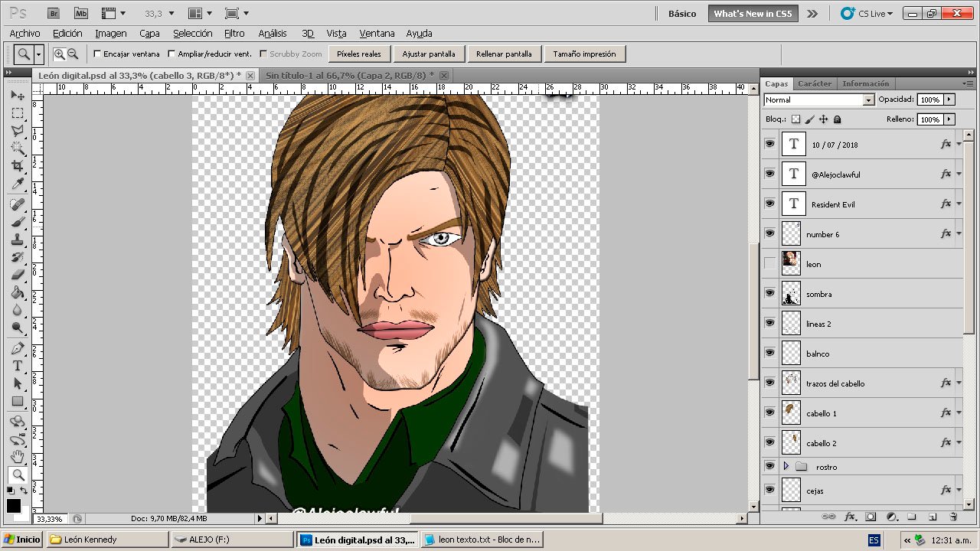The image size is (980, 551).
Task: Open Mini Bridge with the Mb icon
Action: tap(80, 14)
